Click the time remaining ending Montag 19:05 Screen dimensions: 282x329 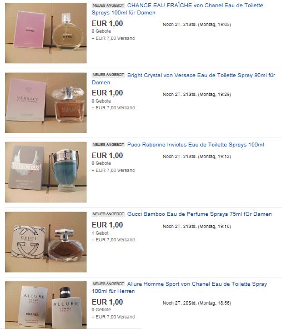pos(197,24)
